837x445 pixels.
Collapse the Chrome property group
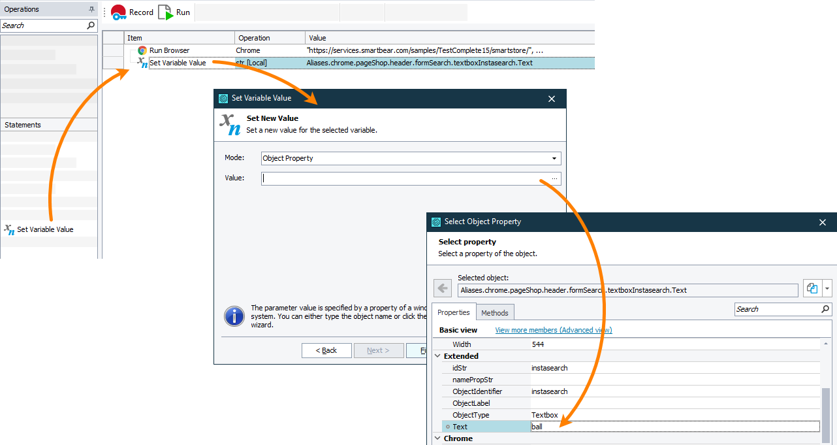point(437,438)
